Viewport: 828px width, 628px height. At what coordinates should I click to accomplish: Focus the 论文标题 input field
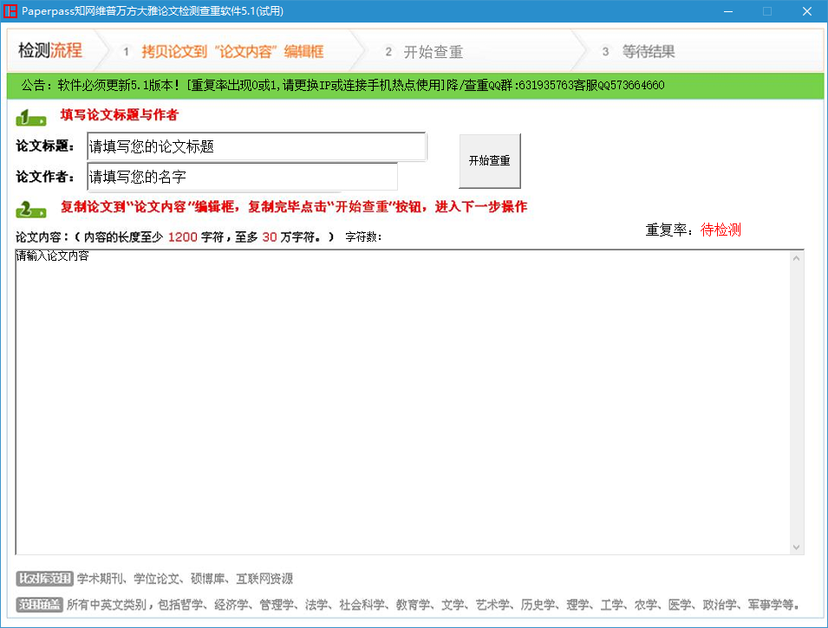(x=257, y=146)
